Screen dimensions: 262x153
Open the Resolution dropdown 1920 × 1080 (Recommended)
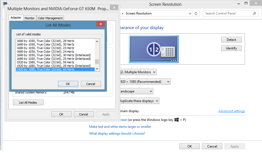click(145, 82)
